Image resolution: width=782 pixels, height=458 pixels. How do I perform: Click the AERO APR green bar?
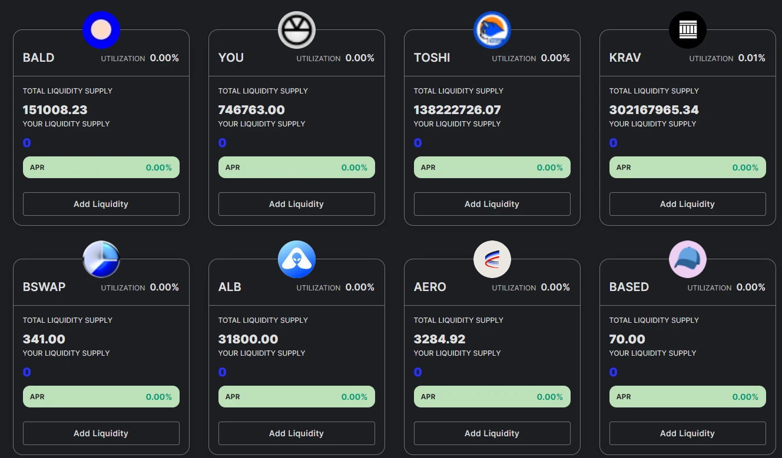click(492, 397)
